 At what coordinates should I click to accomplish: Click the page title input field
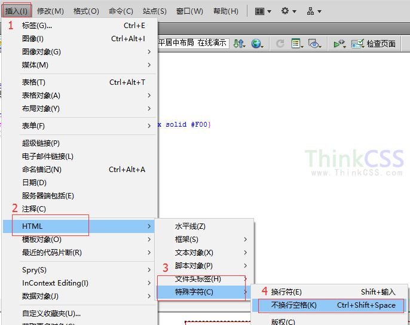(x=193, y=43)
